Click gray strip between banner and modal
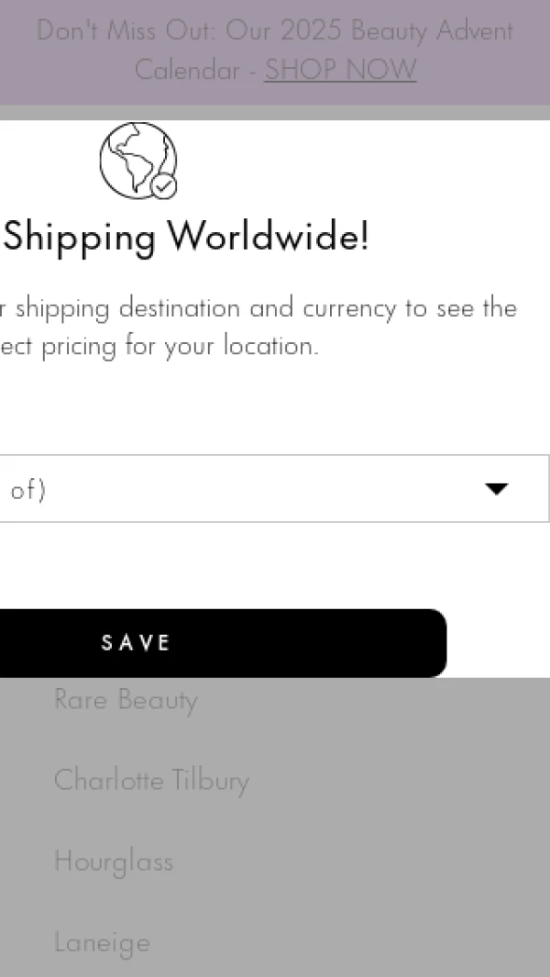550x977 pixels. (x=275, y=112)
